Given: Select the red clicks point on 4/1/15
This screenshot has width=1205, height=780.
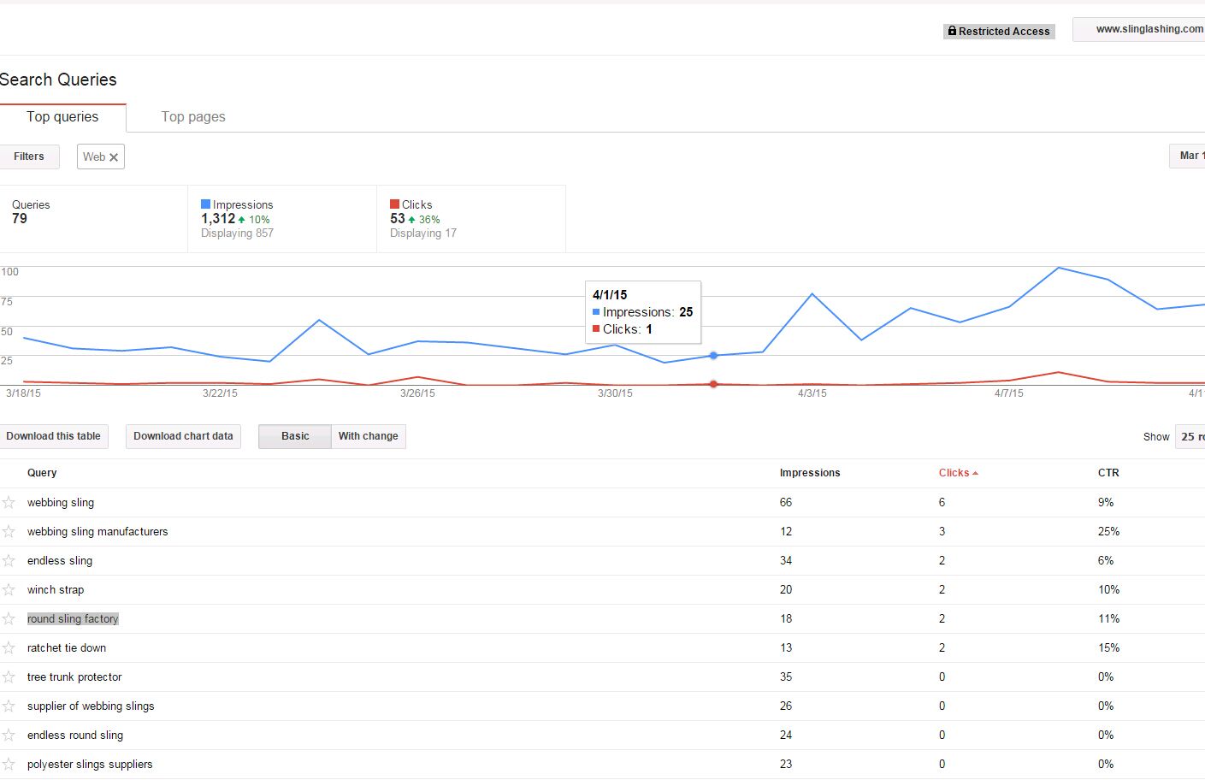Looking at the screenshot, I should pos(713,384).
